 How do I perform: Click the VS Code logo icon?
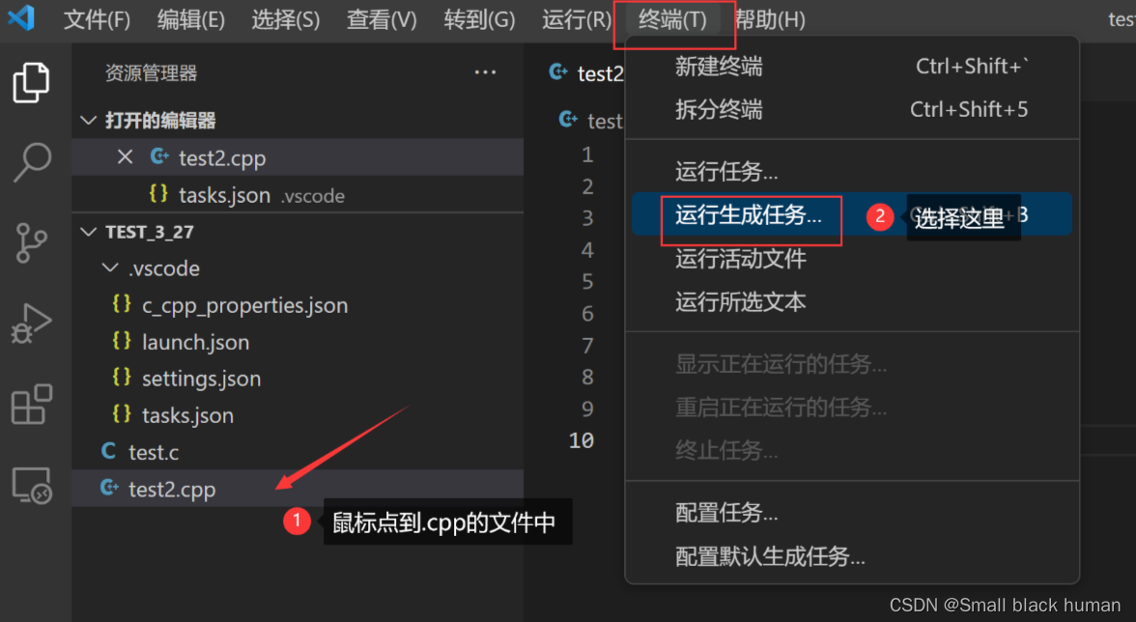tap(21, 17)
